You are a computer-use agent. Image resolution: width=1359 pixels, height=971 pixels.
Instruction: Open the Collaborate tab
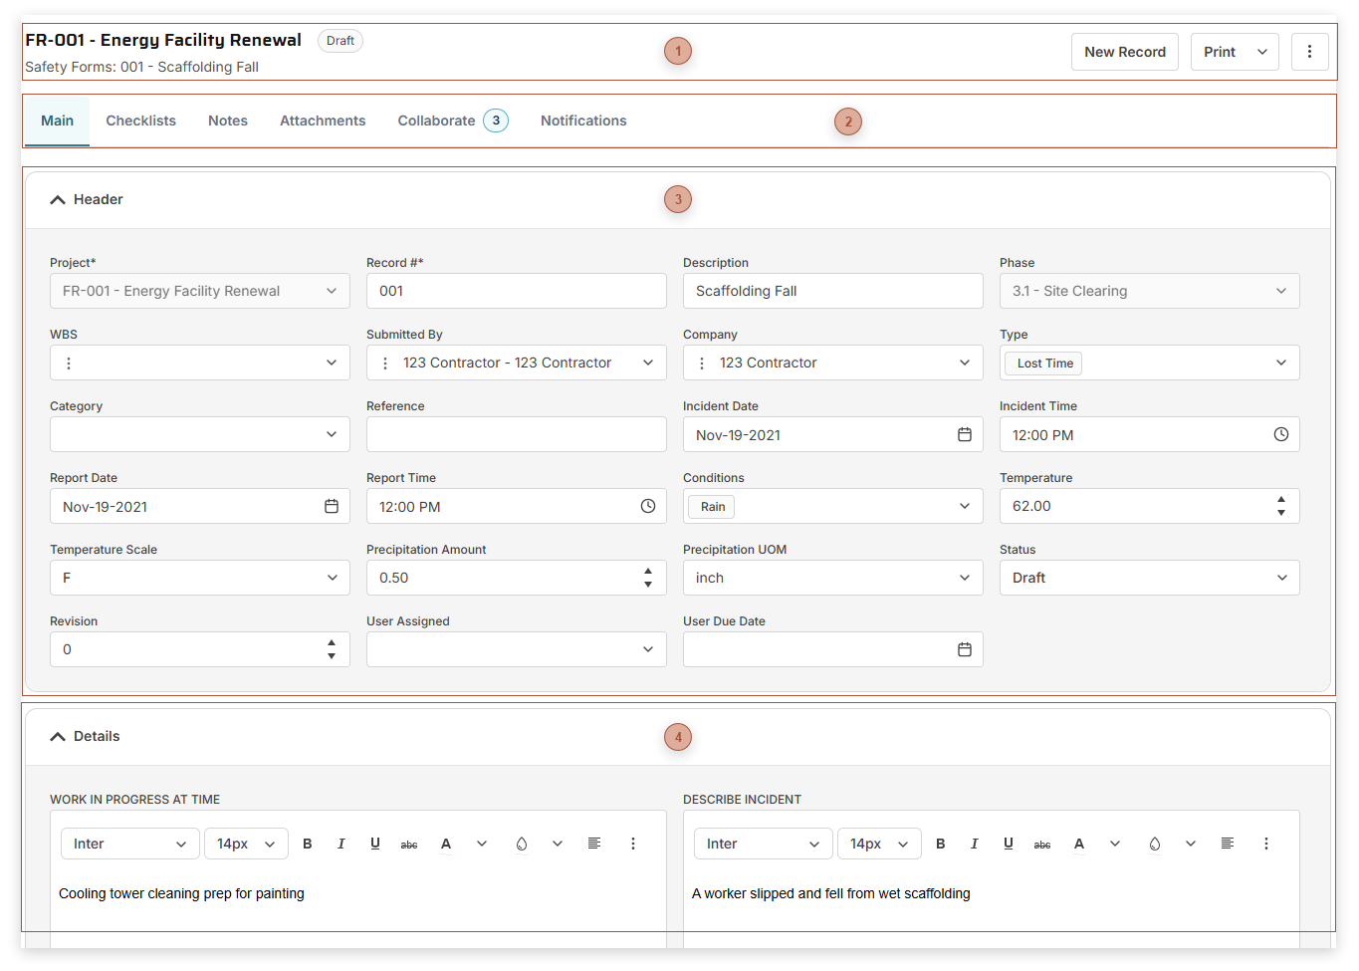pyautogui.click(x=436, y=120)
